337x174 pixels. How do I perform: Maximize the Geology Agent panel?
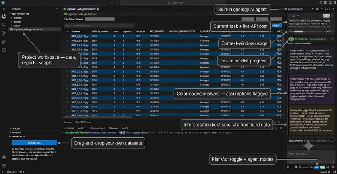[329, 9]
